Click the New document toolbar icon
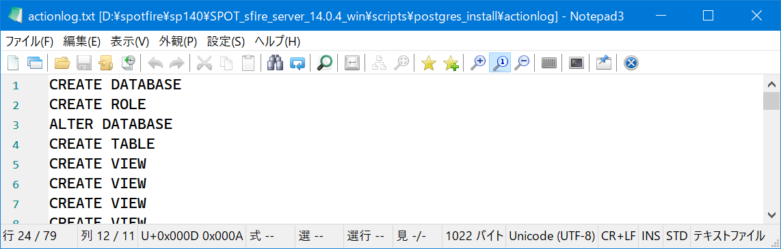 coord(13,63)
